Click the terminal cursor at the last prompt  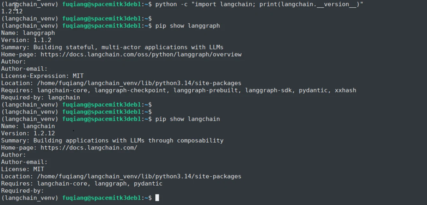pos(157,198)
